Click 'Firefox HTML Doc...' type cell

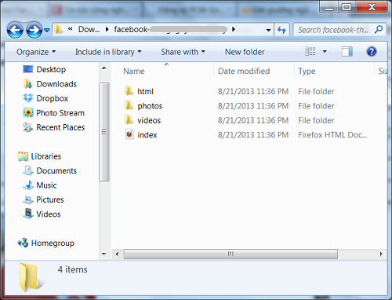tap(332, 135)
